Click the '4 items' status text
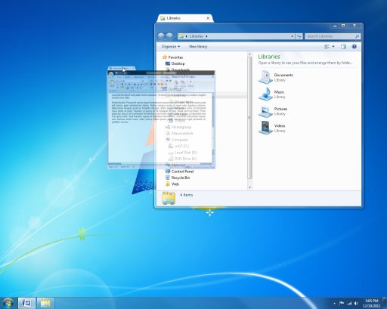The image size is (387, 309). point(187,195)
